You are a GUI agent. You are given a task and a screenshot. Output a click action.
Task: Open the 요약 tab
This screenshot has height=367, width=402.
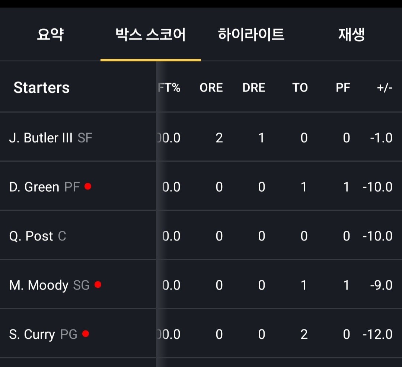tap(50, 35)
